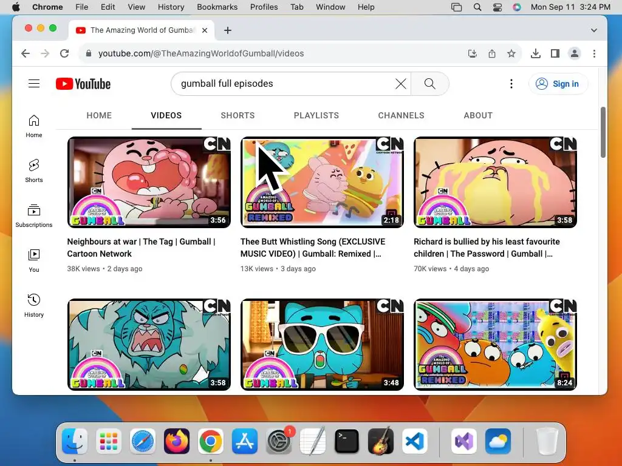
Task: Toggle Chrome side panel
Action: (555, 53)
